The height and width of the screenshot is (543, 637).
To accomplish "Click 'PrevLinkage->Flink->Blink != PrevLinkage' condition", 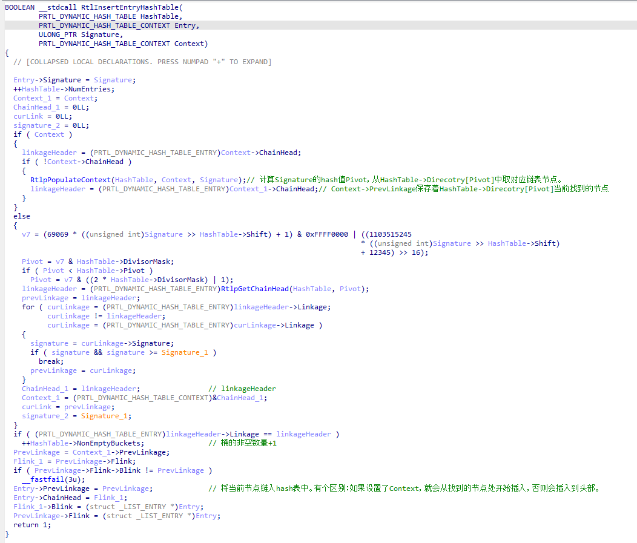I will [119, 470].
